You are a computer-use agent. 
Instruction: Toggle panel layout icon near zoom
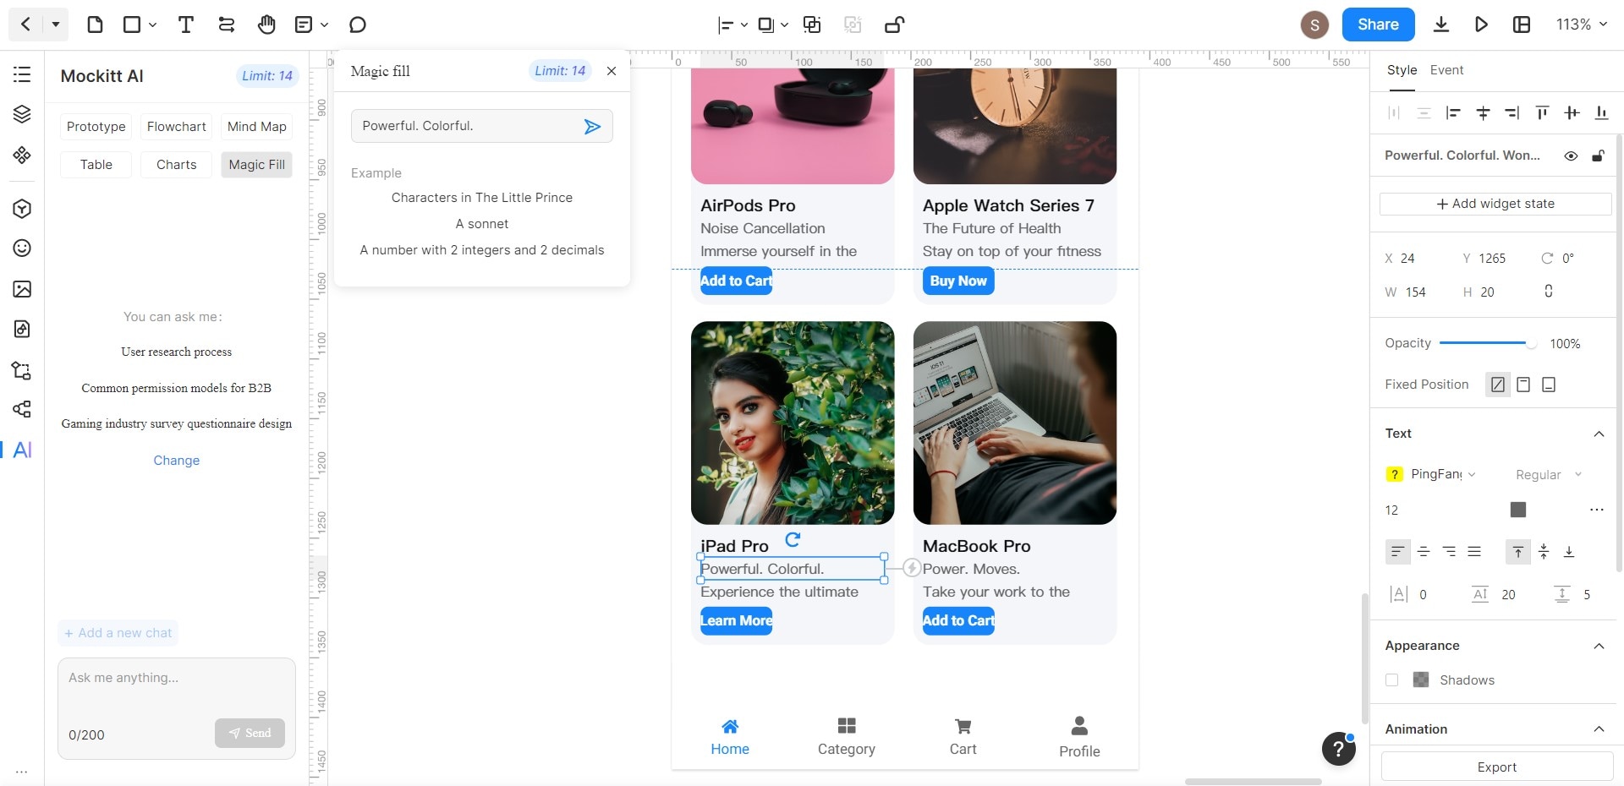[x=1522, y=25]
